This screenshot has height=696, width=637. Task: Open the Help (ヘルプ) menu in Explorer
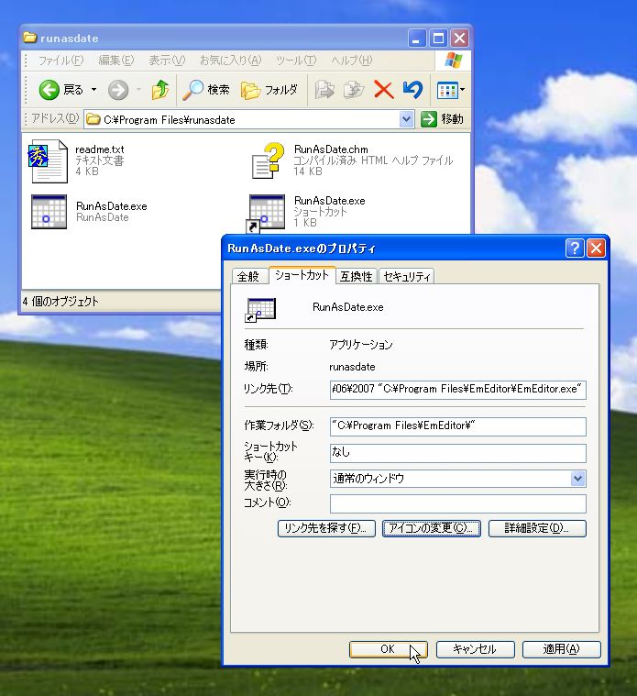click(x=352, y=61)
